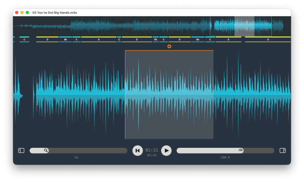304x182 pixels.
Task: Click the selection box in the overview strip
Action: tap(244, 26)
